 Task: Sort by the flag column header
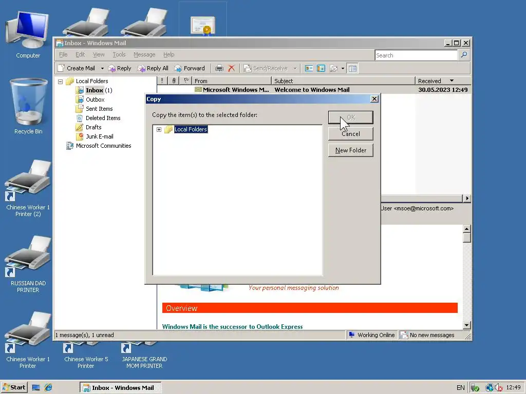tap(186, 81)
